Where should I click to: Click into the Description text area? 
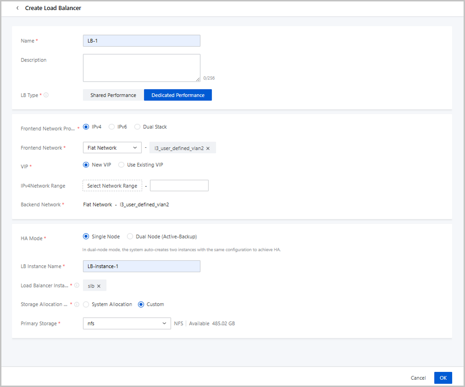click(x=141, y=68)
